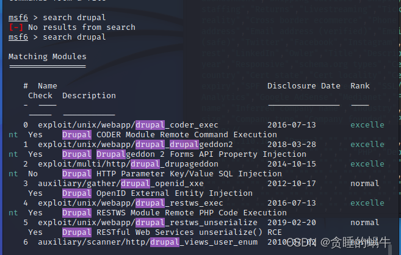This screenshot has height=255, width=401.
Task: Click 'HTTP Parameter Key/Value SQL Injection' description
Action: coord(189,174)
